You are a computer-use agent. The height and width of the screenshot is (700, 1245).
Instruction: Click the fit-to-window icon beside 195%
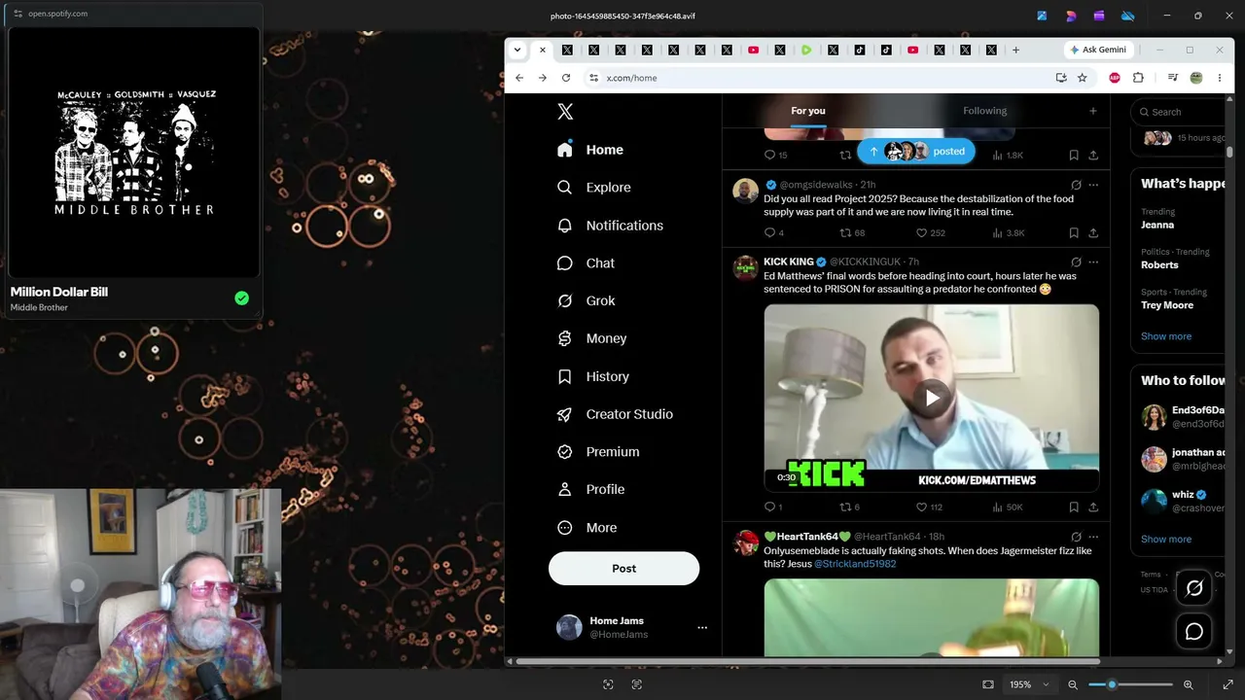[988, 684]
